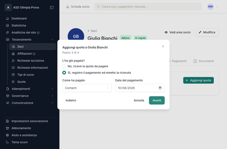Open the calendar picker icon
The height and width of the screenshot is (149, 227).
(160, 88)
